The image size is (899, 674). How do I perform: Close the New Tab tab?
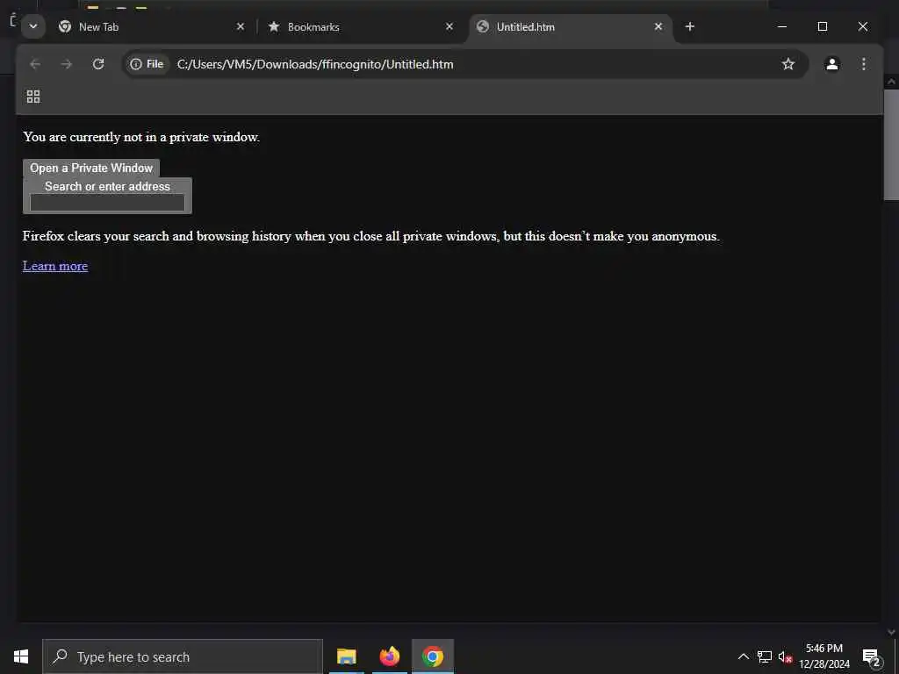(x=241, y=26)
